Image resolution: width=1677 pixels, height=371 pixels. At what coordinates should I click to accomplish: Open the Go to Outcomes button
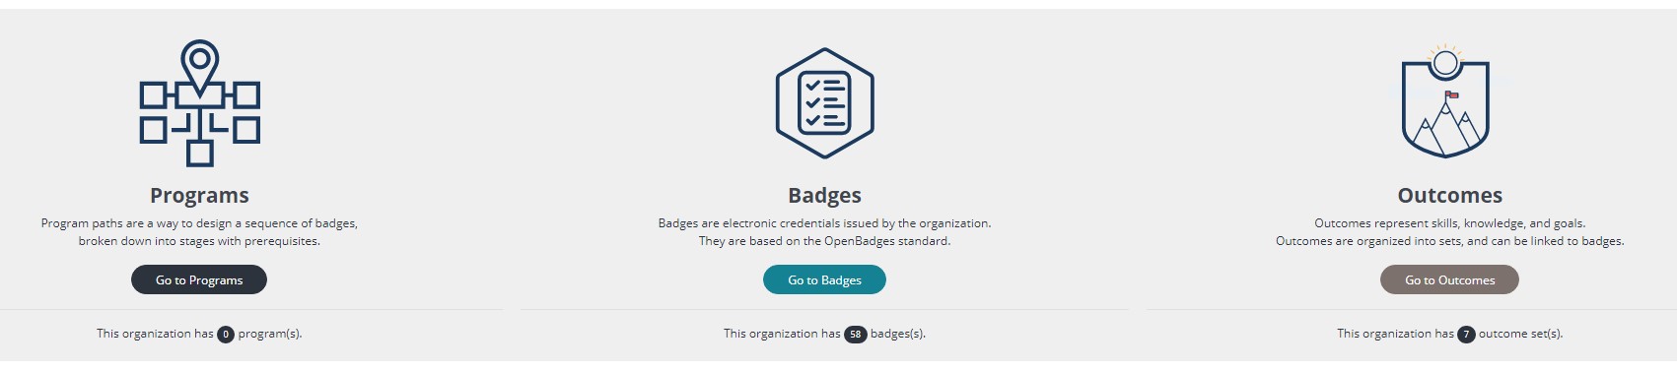pos(1449,279)
